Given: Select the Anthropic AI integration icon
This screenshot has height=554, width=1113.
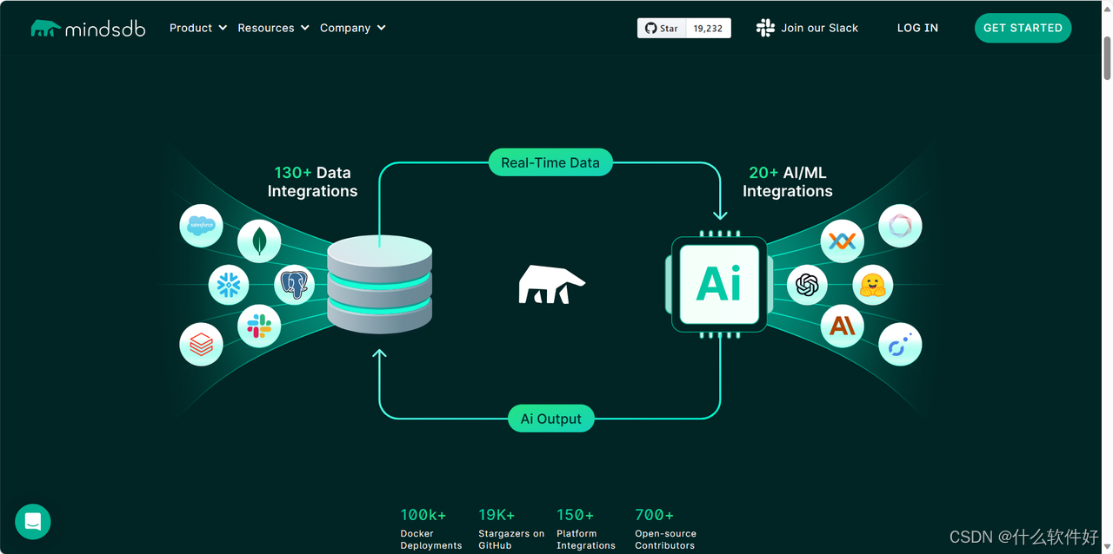Looking at the screenshot, I should [x=842, y=326].
